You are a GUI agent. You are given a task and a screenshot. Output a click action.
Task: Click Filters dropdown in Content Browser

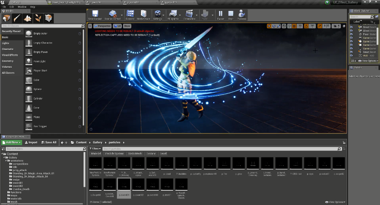coord(95,149)
